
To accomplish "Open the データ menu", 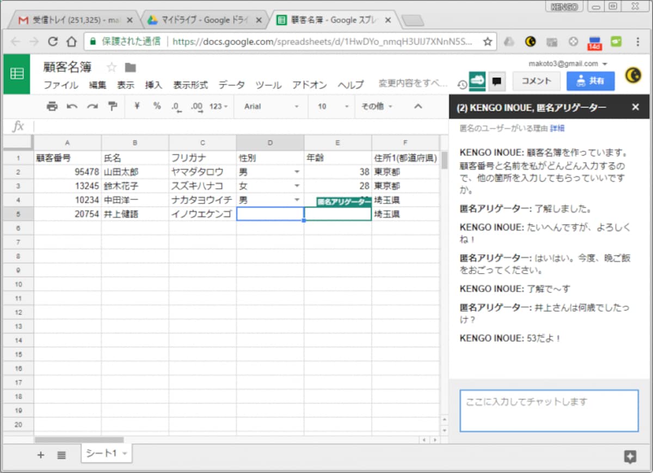I will pyautogui.click(x=232, y=85).
